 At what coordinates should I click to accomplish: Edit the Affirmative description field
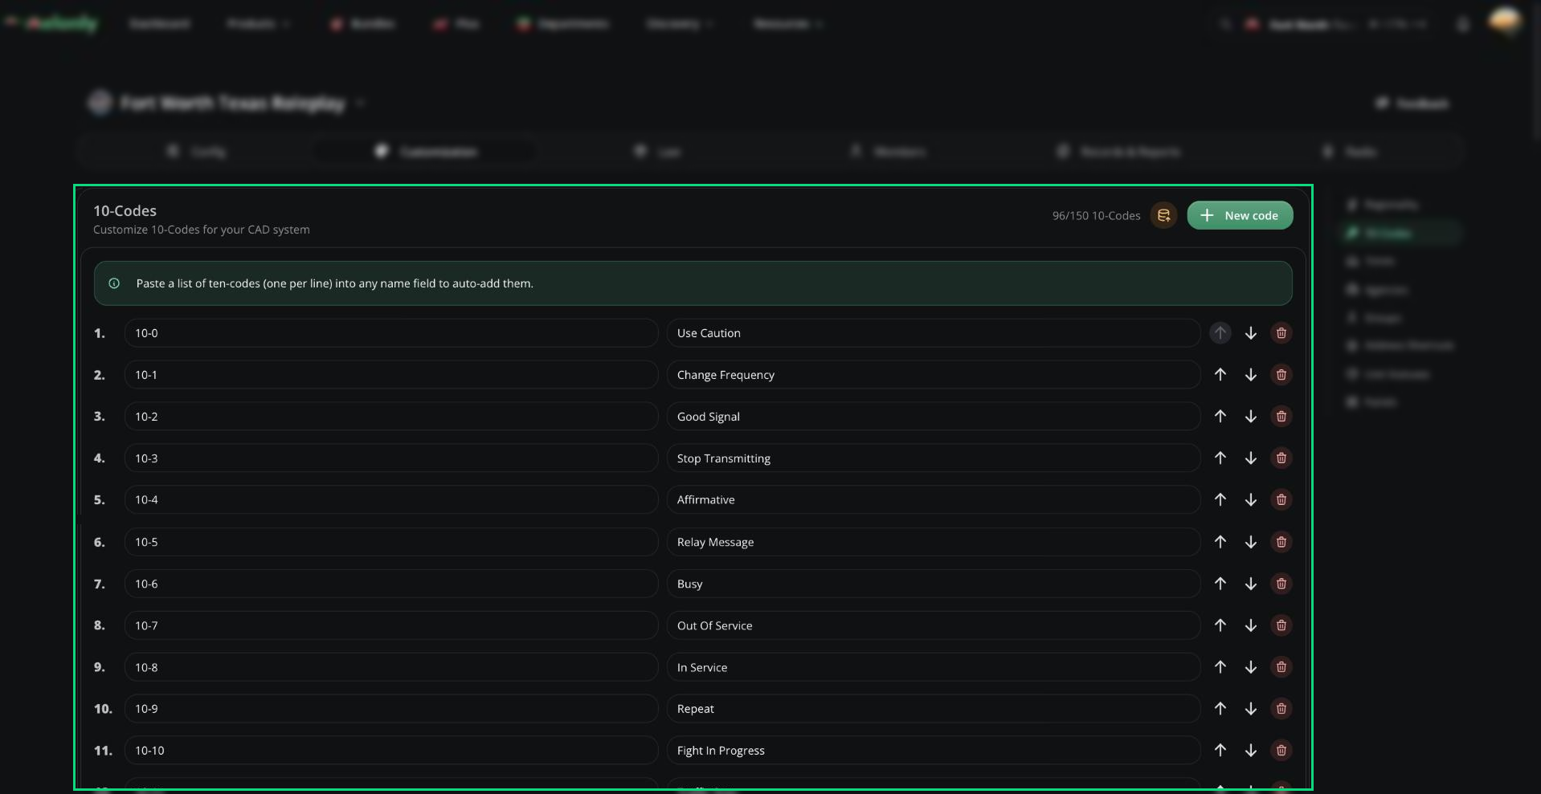[x=933, y=499]
